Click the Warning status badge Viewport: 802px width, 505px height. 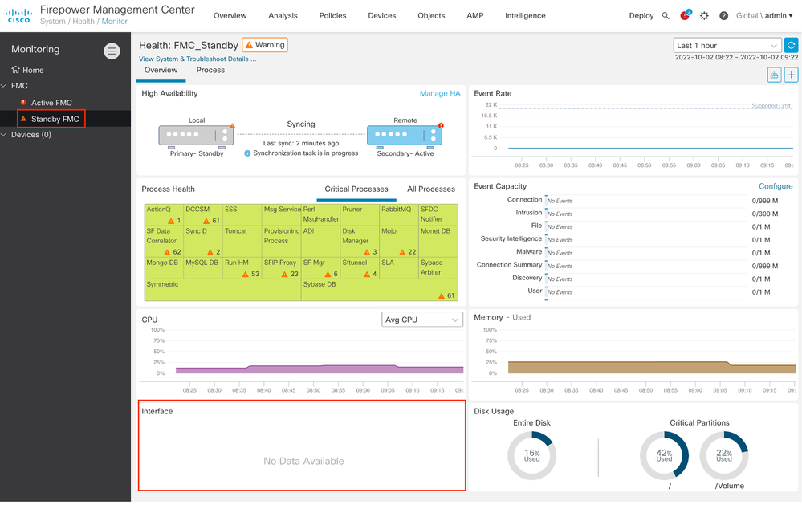click(x=265, y=45)
